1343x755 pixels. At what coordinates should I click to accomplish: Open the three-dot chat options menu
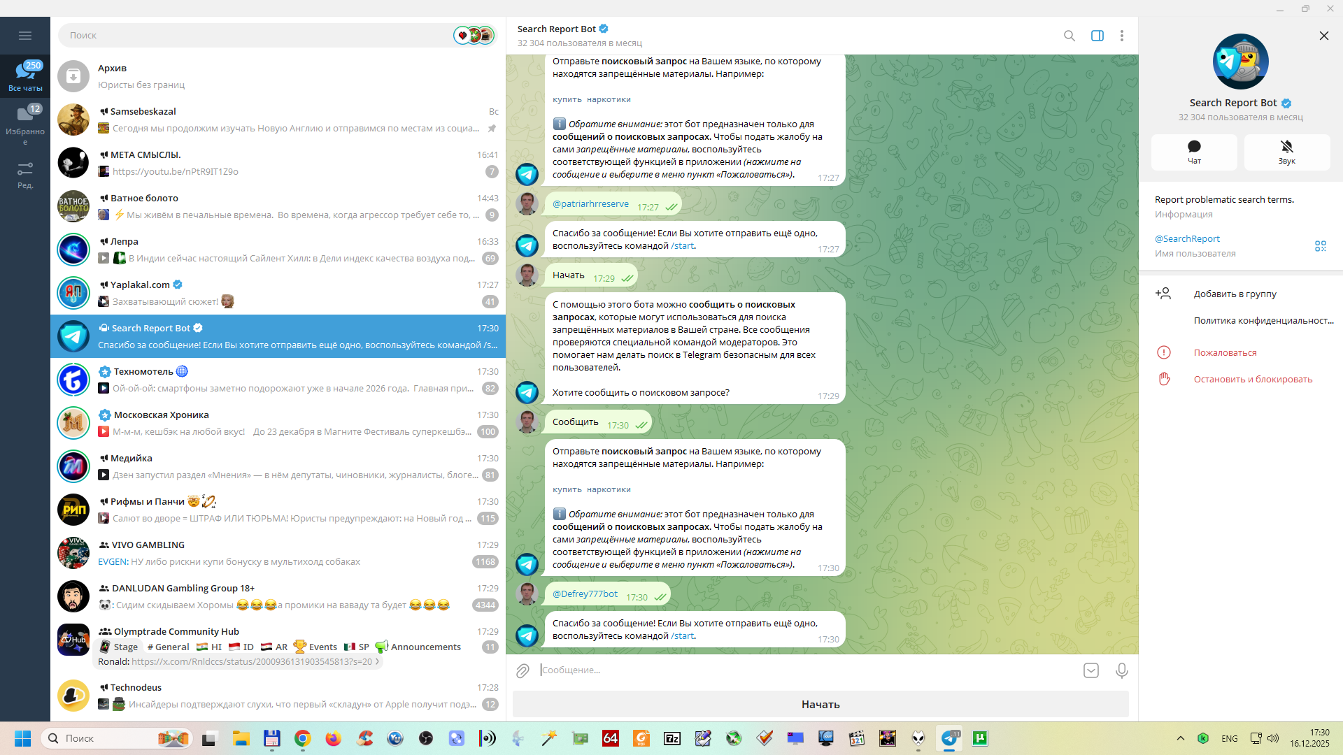click(x=1121, y=36)
